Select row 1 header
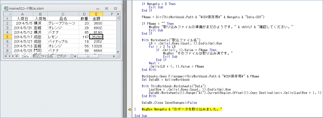323x118 pixels. tap(7, 18)
